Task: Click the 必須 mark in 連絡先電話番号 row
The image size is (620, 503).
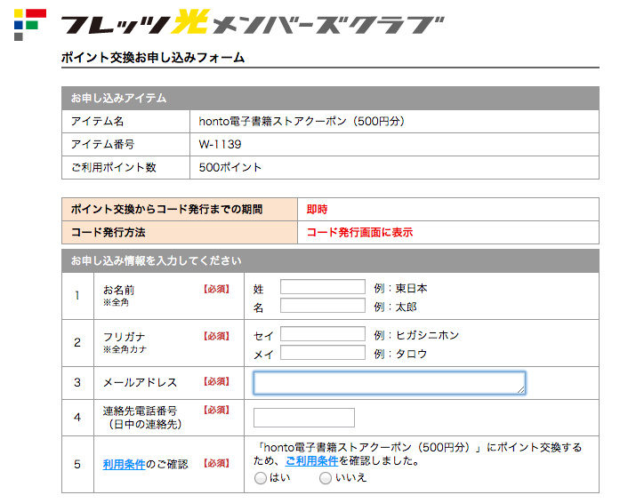Action: click(x=216, y=411)
